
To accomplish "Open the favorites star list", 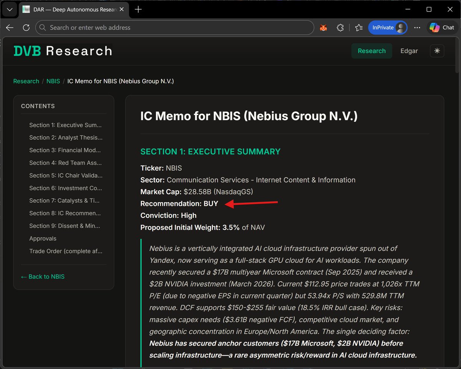I will 359,28.
